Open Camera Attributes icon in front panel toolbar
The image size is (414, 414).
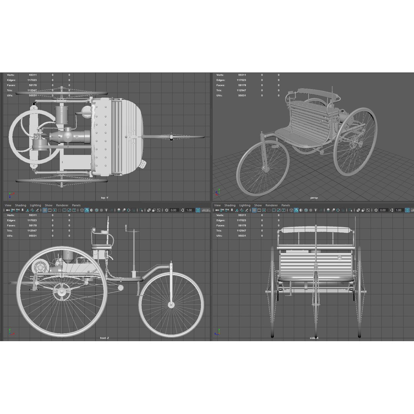pos(17,210)
